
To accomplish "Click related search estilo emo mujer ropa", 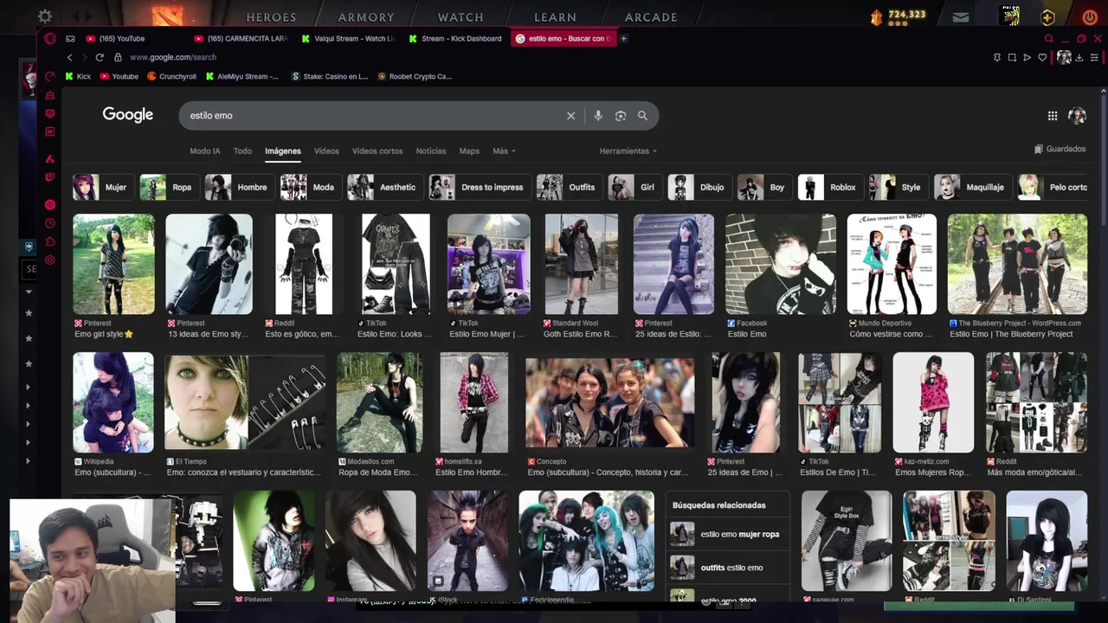I will coord(728,534).
